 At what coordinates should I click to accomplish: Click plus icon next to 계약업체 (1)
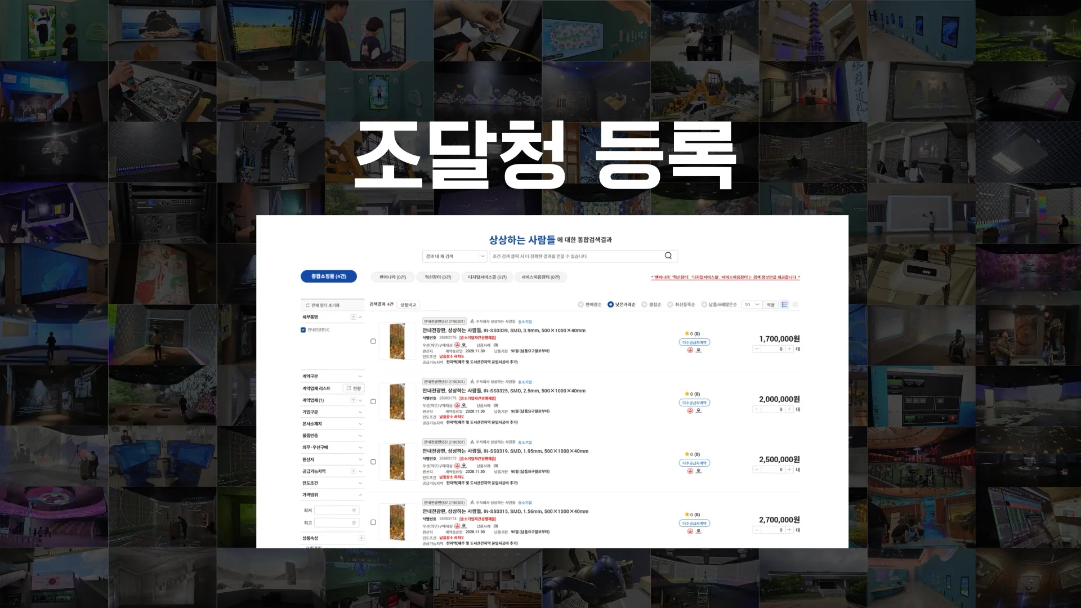coord(354,400)
